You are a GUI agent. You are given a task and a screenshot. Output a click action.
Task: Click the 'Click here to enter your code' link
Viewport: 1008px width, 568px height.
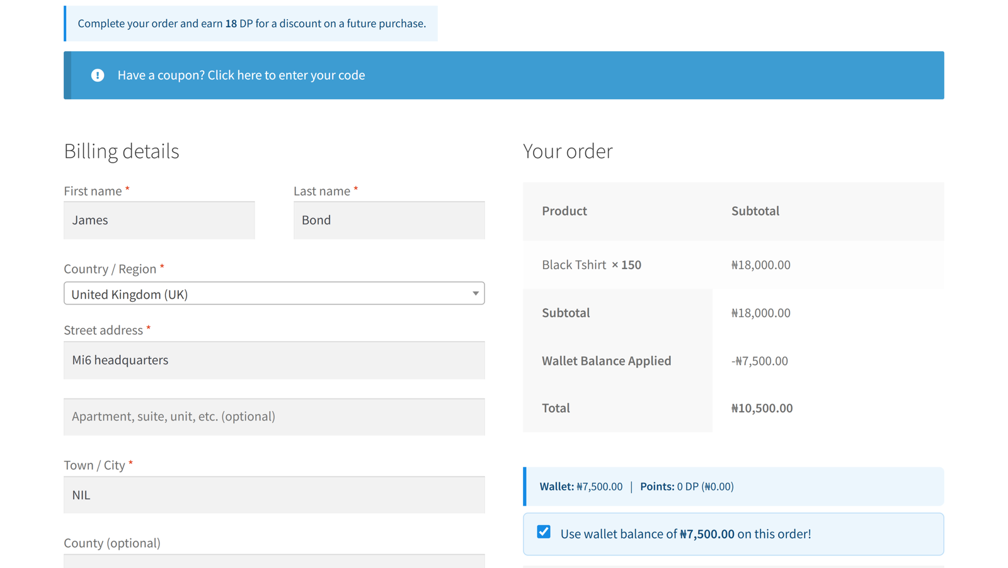coord(286,75)
